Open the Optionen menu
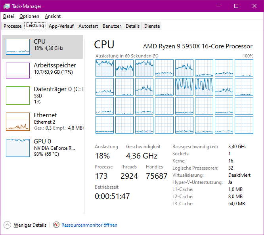 [x=29, y=16]
